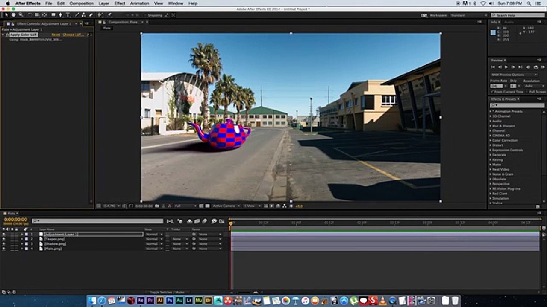
Task: Select Effects & Presets panel tab
Action: (x=504, y=99)
